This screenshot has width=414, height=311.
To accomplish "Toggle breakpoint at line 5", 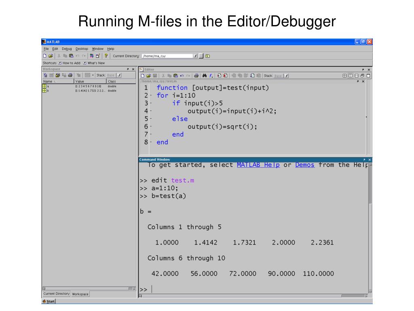I will click(x=151, y=119).
